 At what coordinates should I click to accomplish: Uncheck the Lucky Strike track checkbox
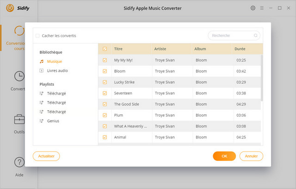click(x=105, y=82)
